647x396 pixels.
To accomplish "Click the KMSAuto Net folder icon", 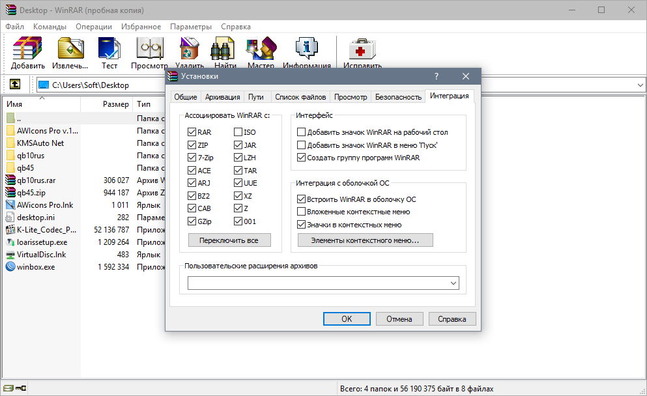I will (x=10, y=143).
